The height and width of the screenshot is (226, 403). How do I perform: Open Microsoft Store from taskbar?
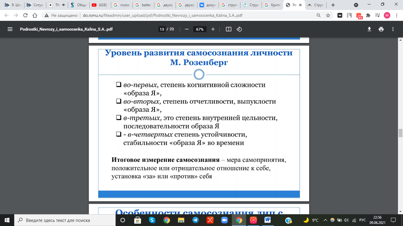tap(137, 220)
